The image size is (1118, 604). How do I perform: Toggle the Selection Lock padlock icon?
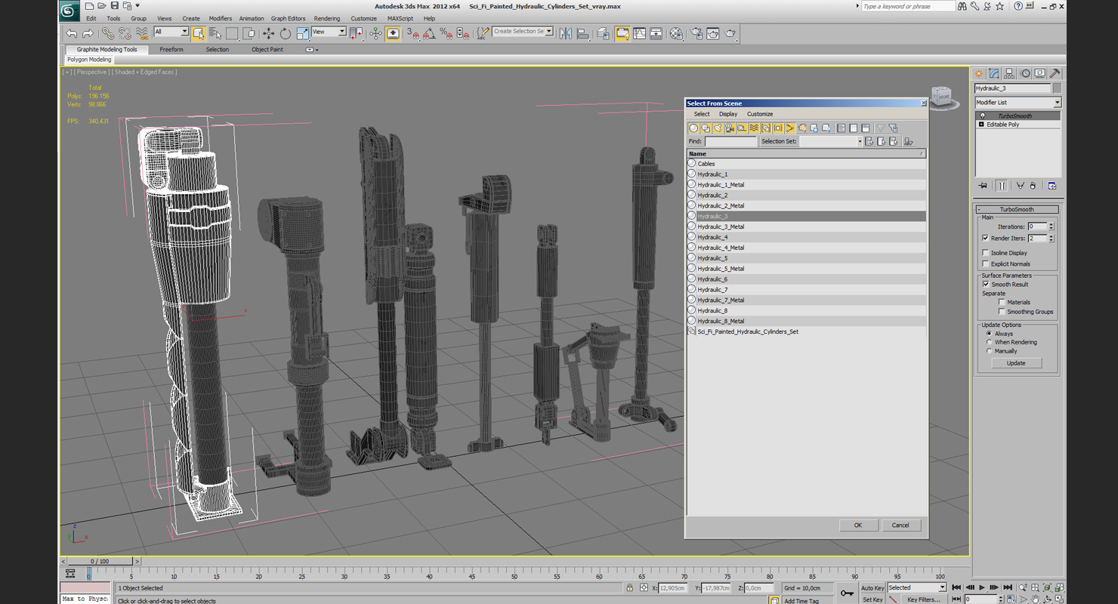tap(629, 587)
